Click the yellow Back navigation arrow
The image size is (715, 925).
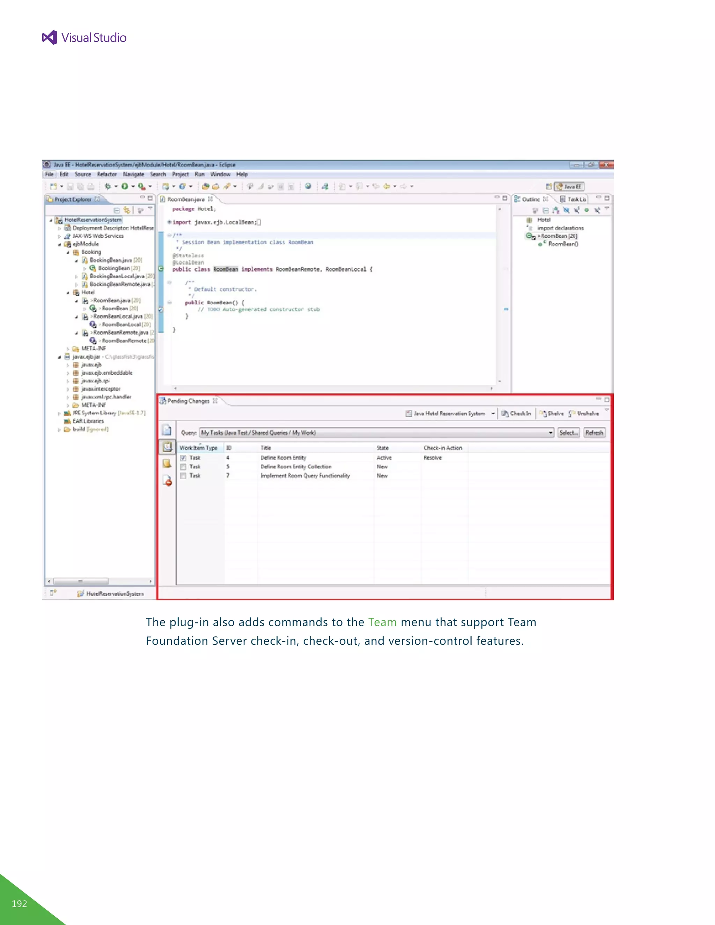(386, 186)
